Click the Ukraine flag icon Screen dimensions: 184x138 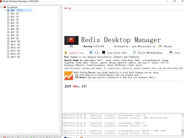click(160, 46)
